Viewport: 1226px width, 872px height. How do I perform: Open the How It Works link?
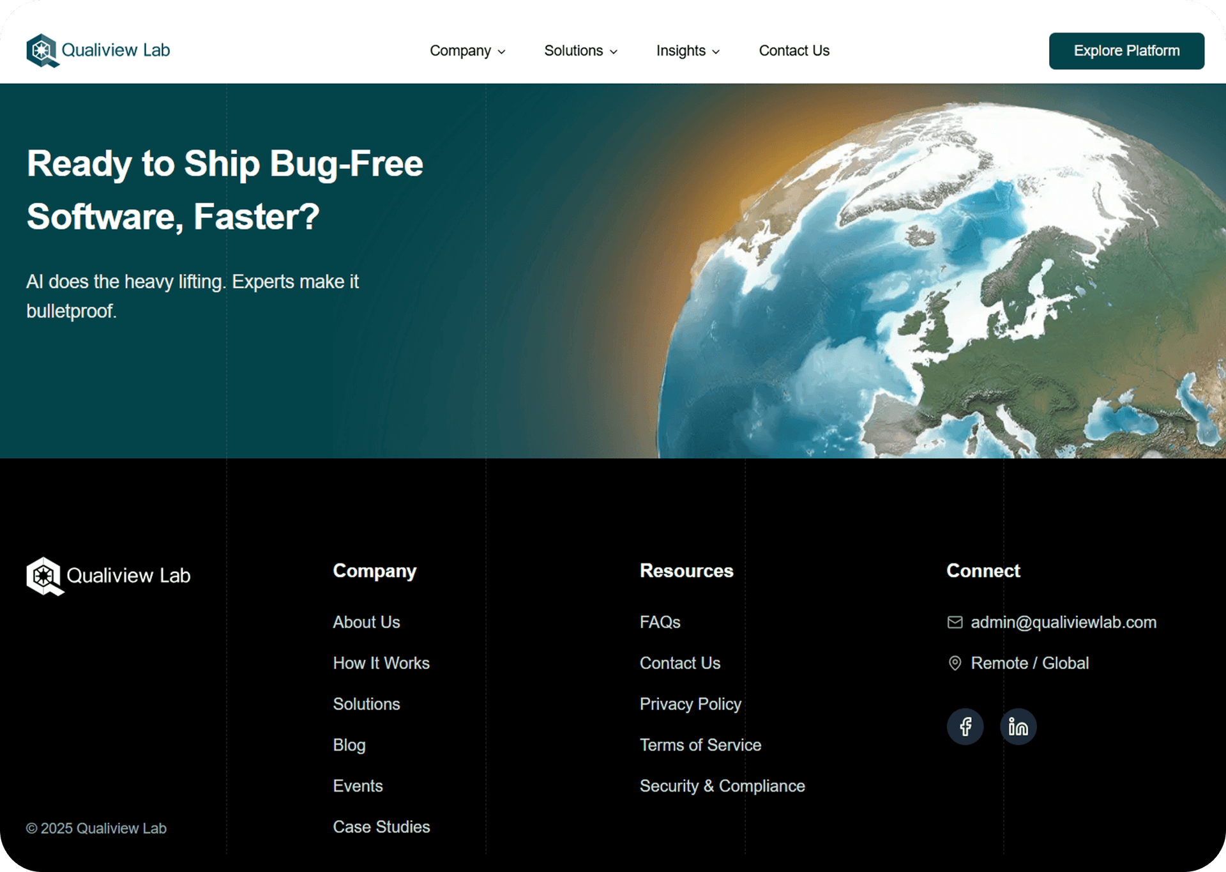381,663
